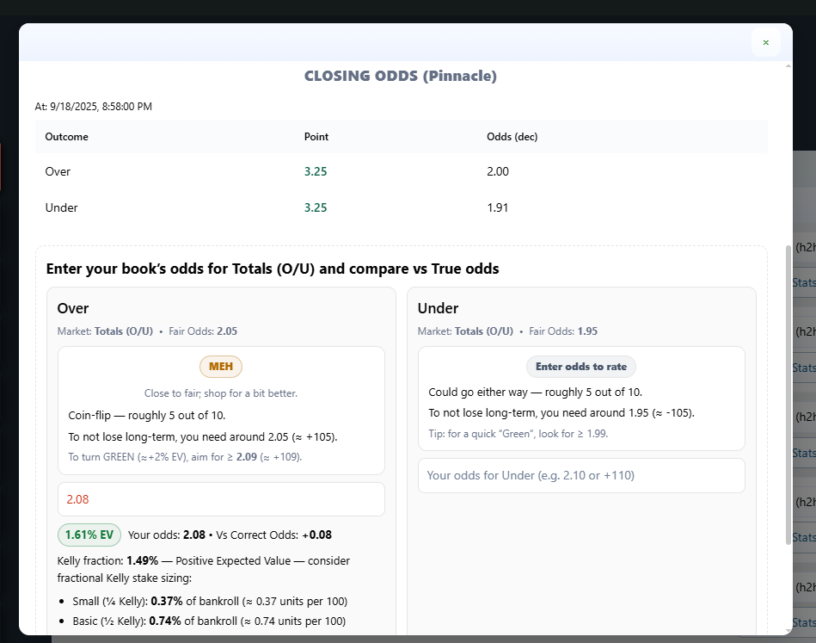This screenshot has height=643, width=816.
Task: Click the Over odds value 2.00
Action: [497, 171]
